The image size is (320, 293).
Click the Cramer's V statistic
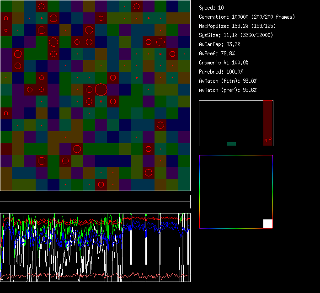224,63
